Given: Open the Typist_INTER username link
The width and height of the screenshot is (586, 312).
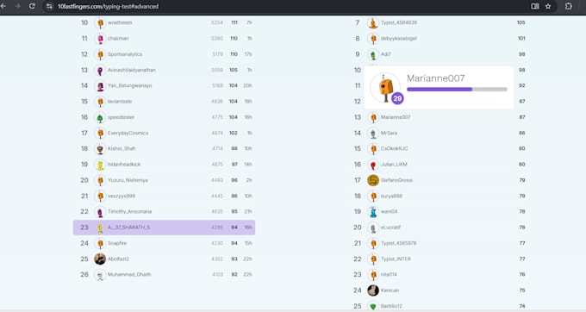Looking at the screenshot, I should pyautogui.click(x=396, y=259).
